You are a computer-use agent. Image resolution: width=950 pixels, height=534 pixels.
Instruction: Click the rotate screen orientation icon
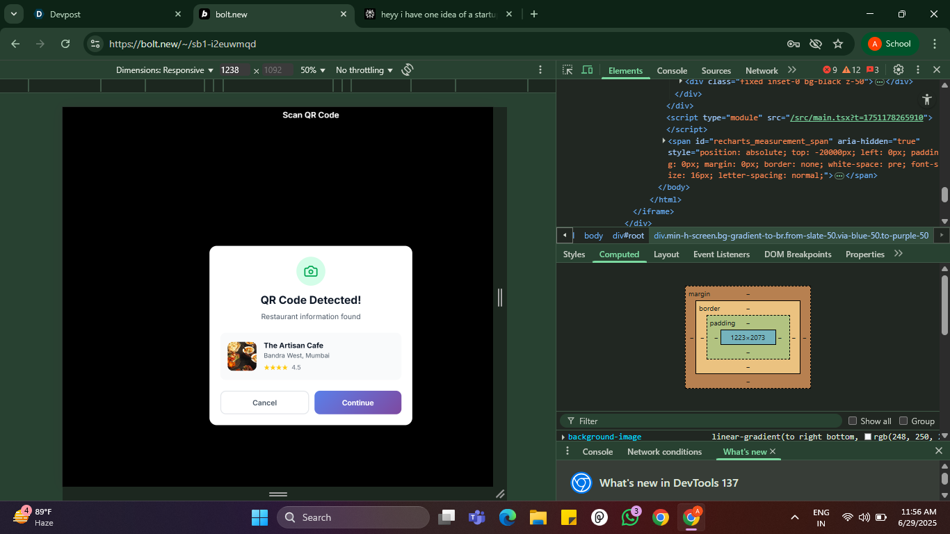click(x=408, y=70)
